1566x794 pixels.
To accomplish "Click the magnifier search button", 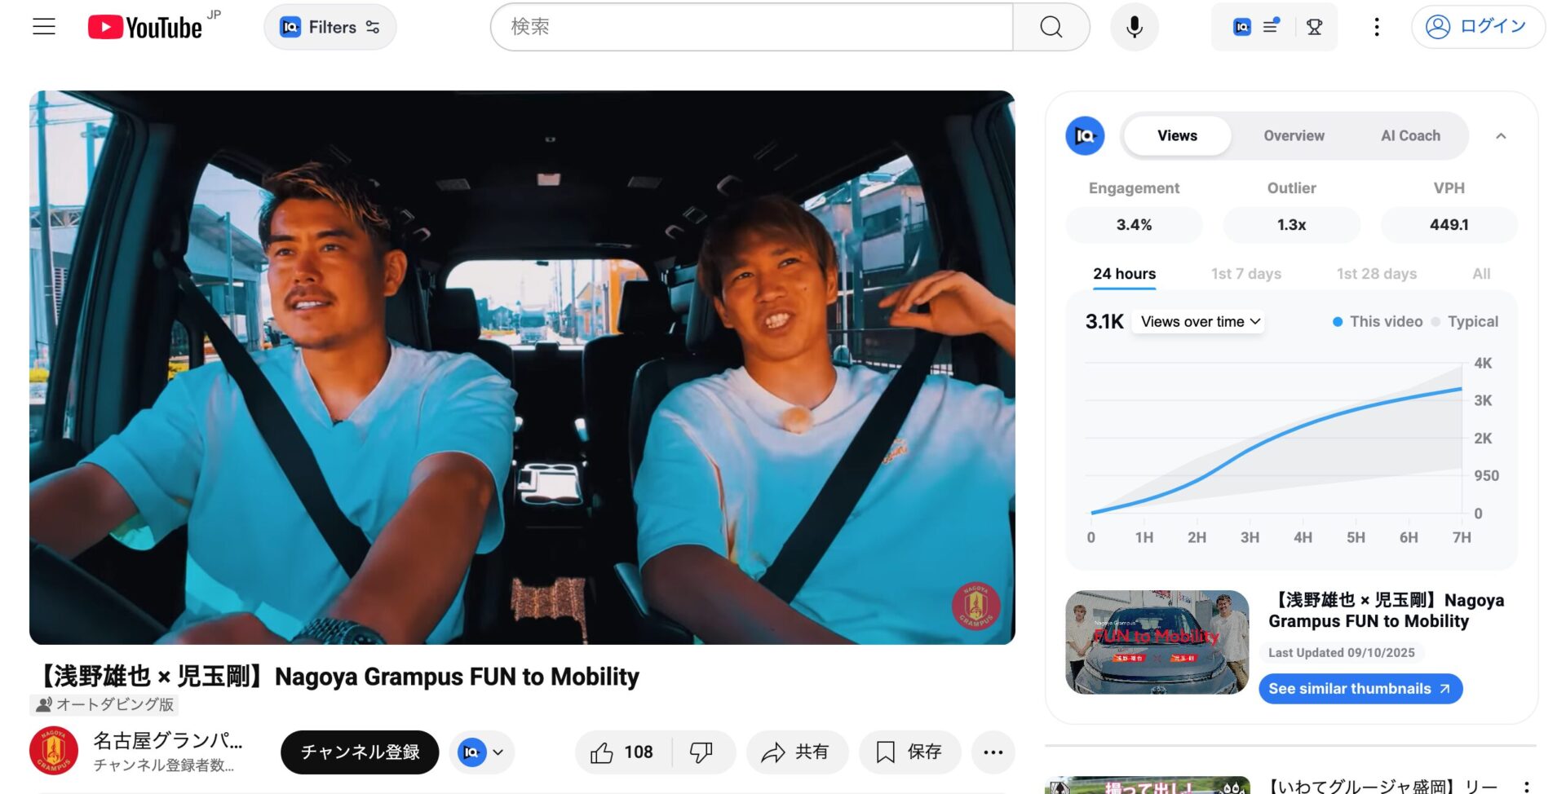I will pyautogui.click(x=1051, y=27).
